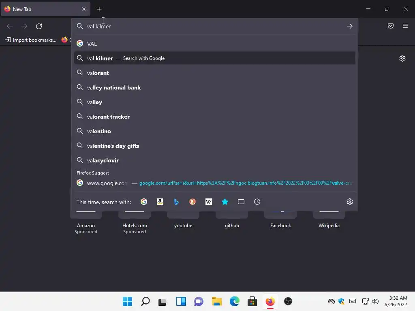Click the Firefox taskbar icon
The height and width of the screenshot is (311, 415).
[x=270, y=301]
